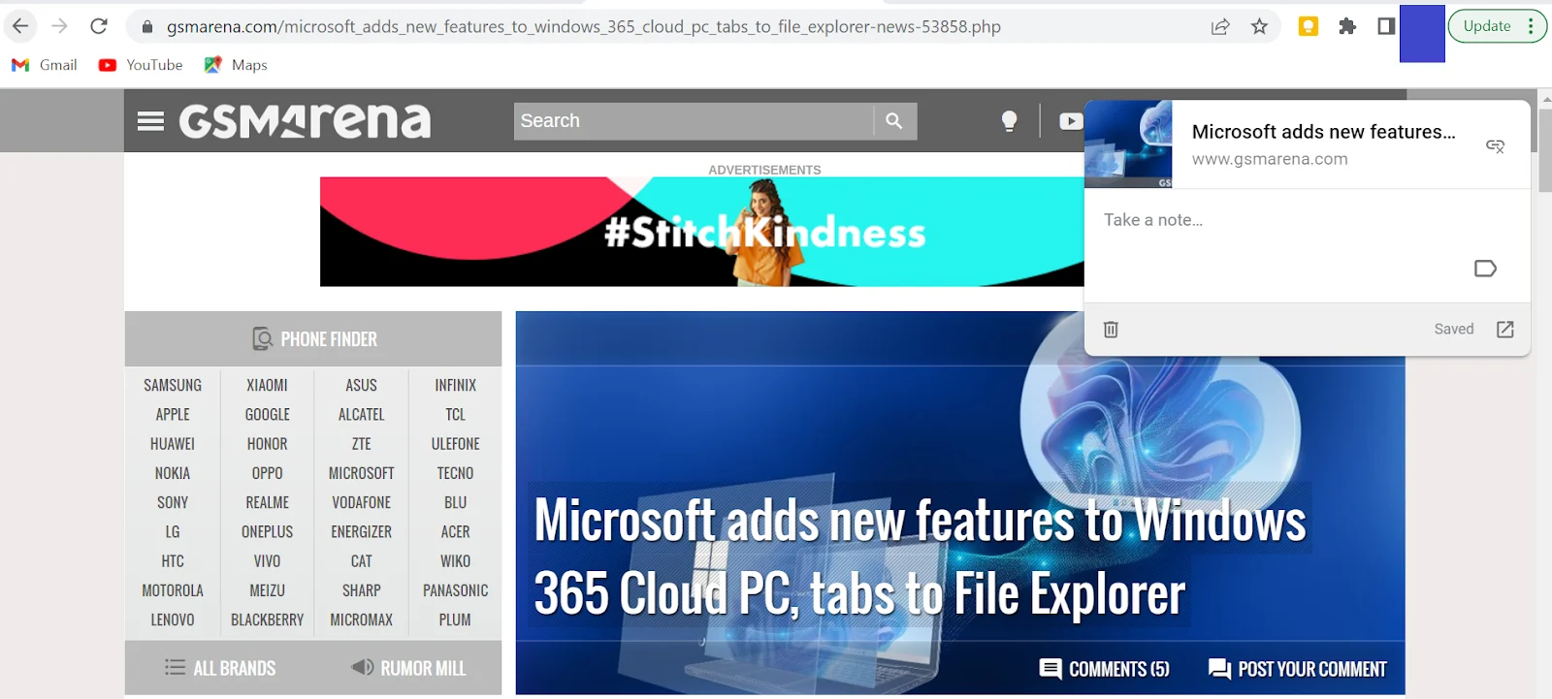Image resolution: width=1552 pixels, height=699 pixels.
Task: Open the Extensions puzzle icon
Action: coord(1346,26)
